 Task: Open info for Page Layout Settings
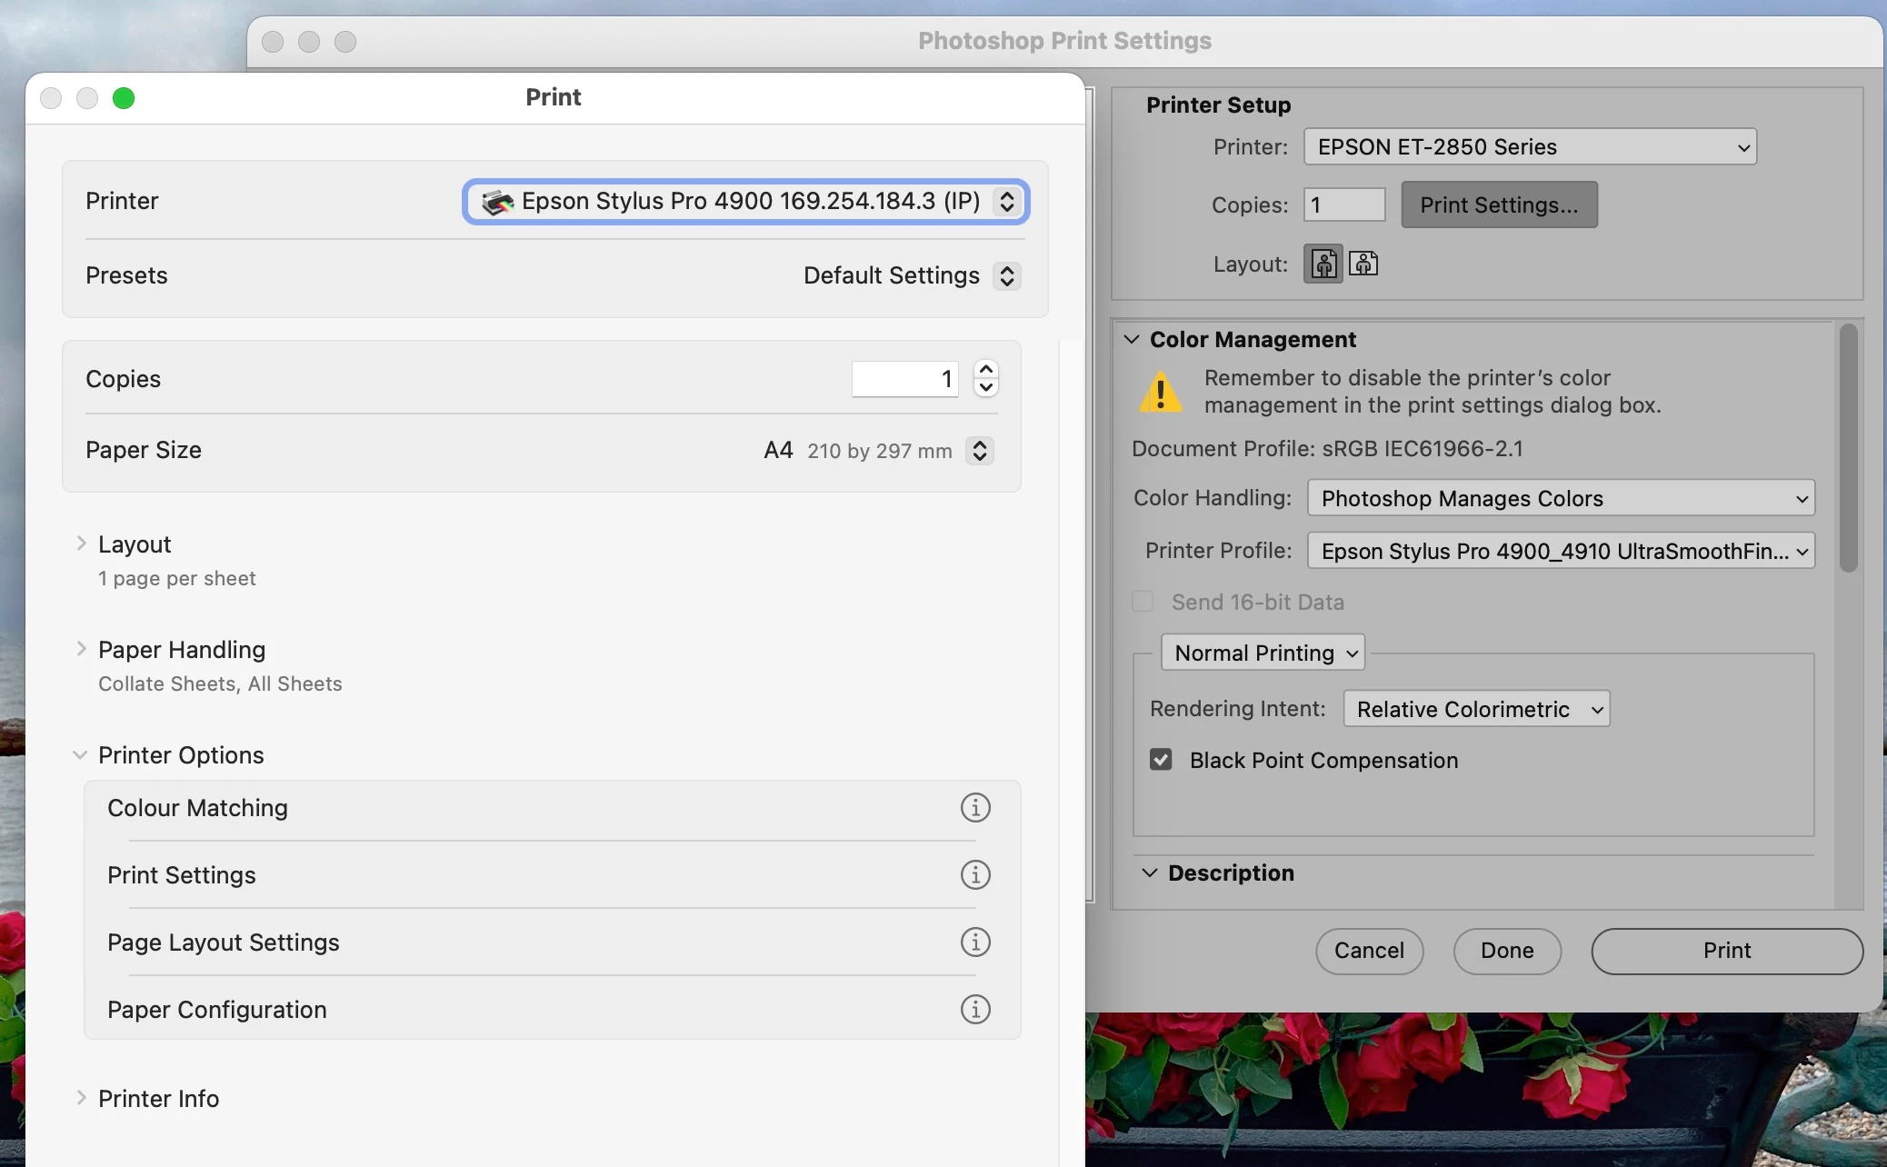click(x=975, y=942)
